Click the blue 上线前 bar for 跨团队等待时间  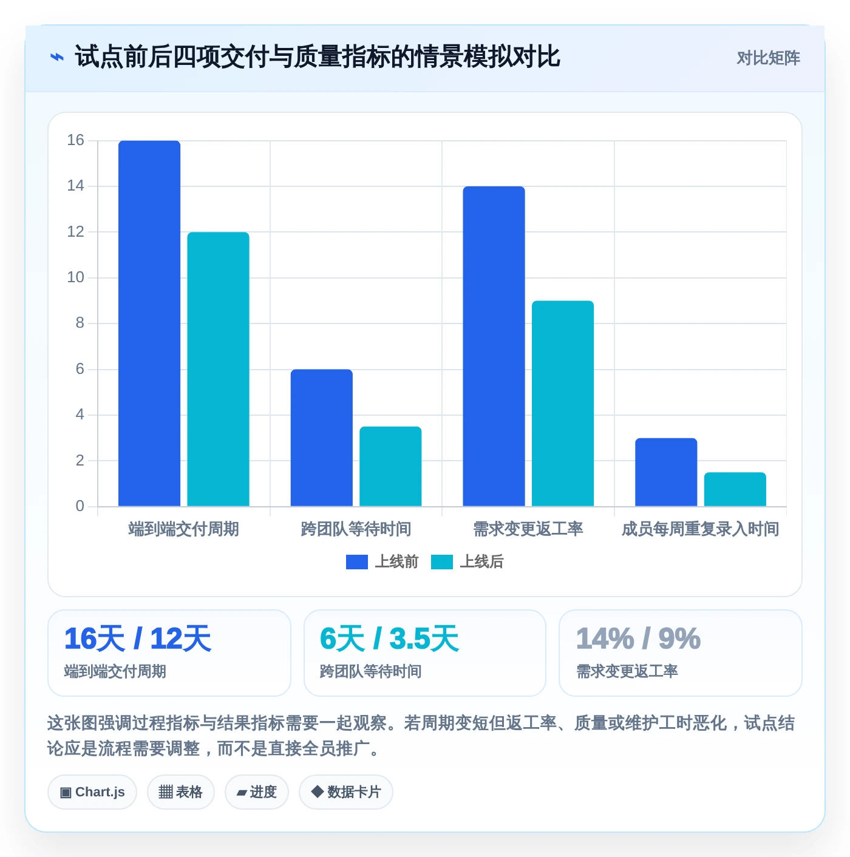pos(322,438)
